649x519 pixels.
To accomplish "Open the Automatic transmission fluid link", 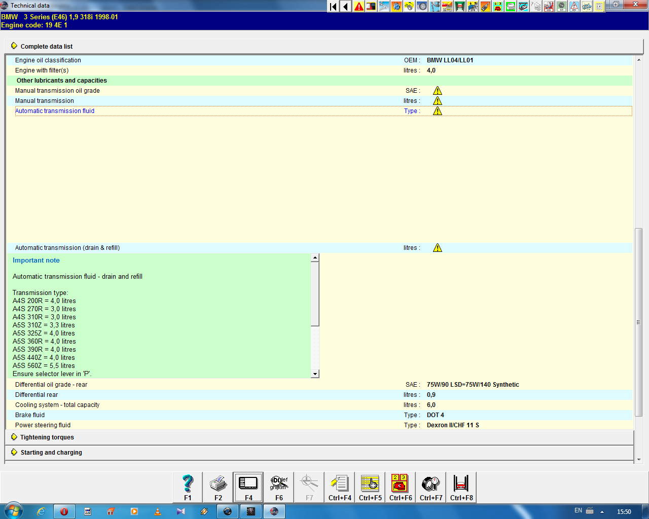I will 55,111.
